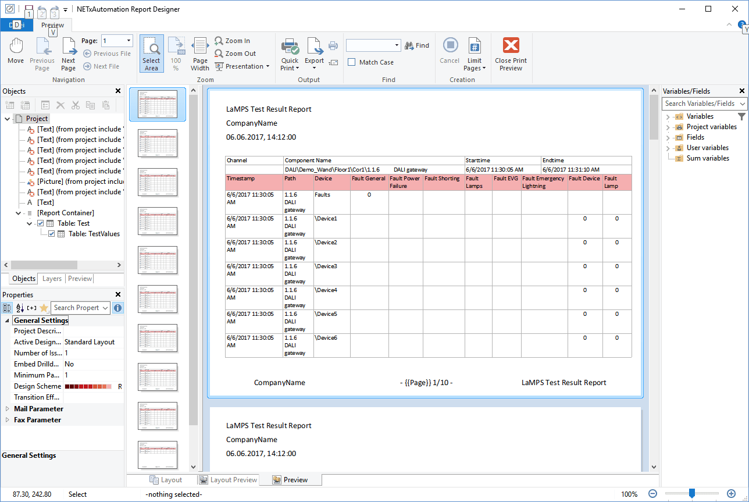The height and width of the screenshot is (502, 749).
Task: Select the Objects tab
Action: 24,279
